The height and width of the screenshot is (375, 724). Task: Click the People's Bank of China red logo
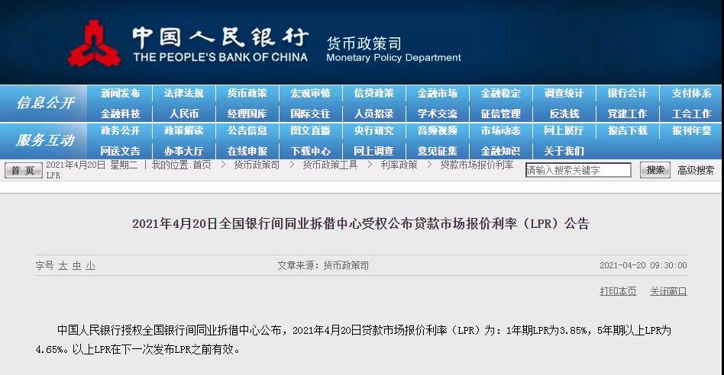tap(94, 44)
